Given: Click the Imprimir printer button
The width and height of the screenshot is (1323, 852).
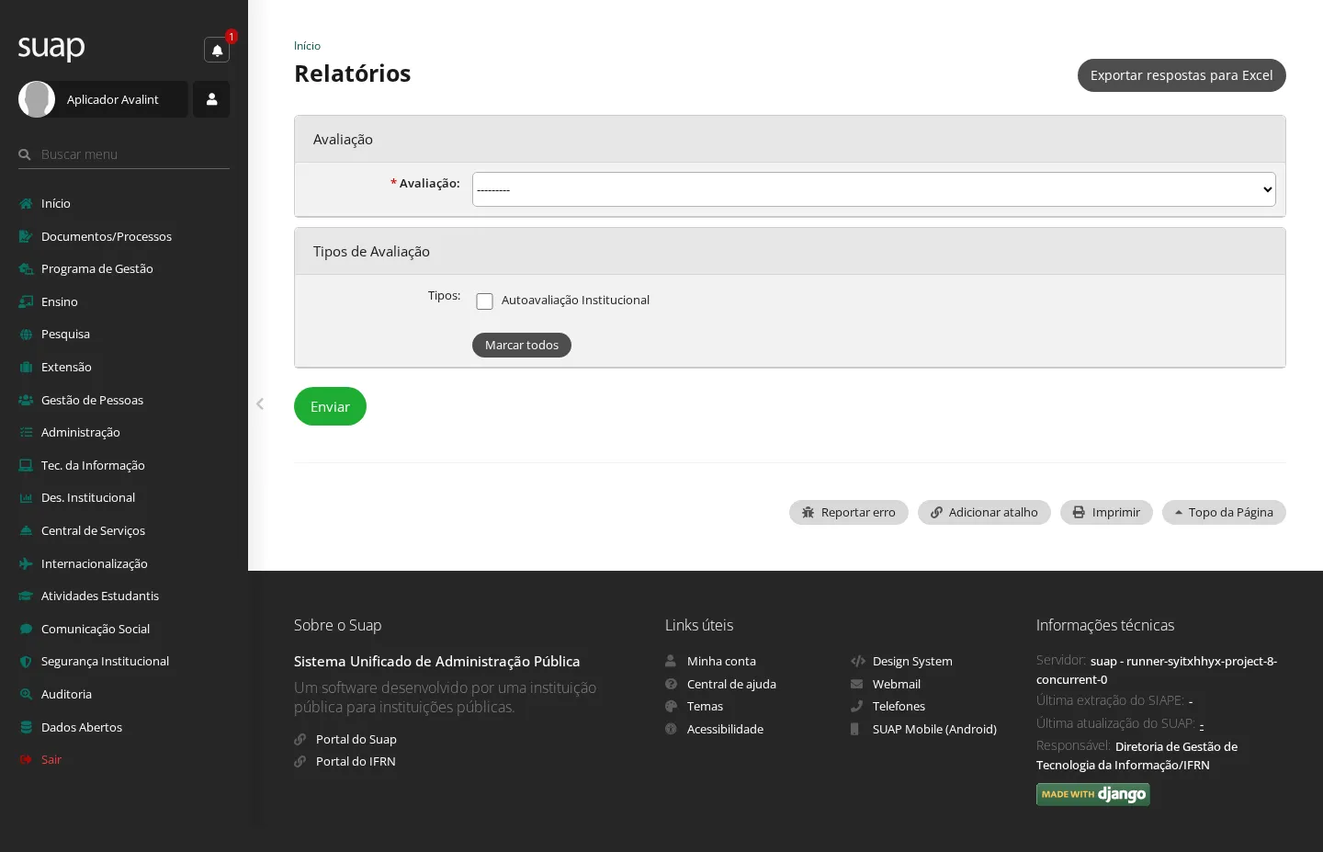Looking at the screenshot, I should tap(1106, 513).
